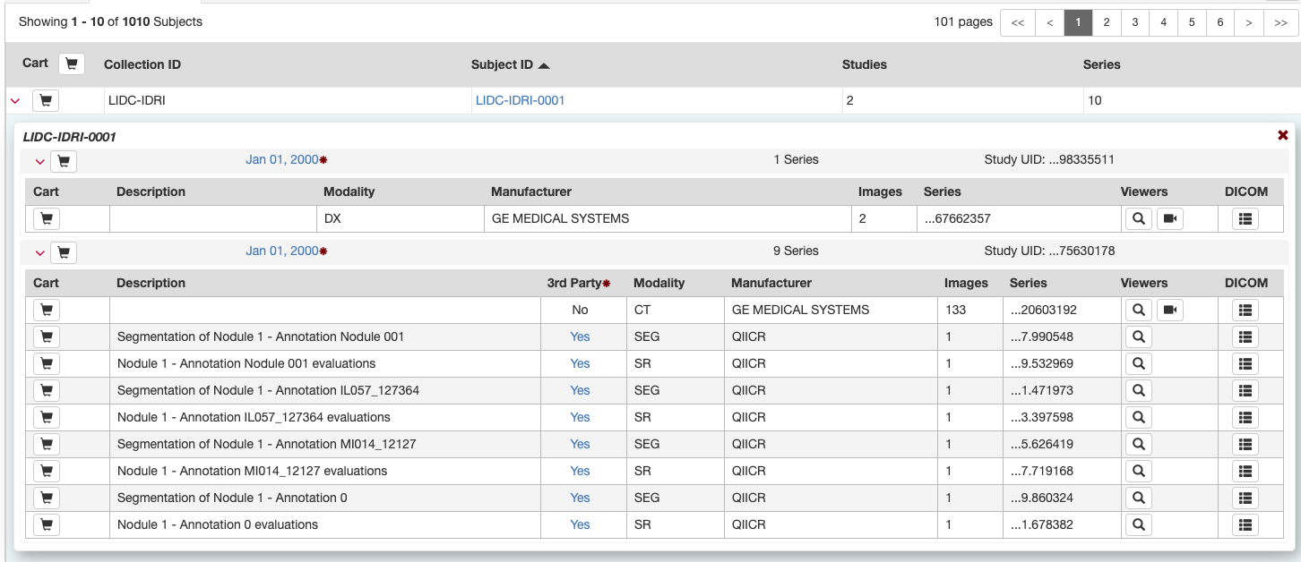This screenshot has height=562, width=1301.
Task: View DICOM metadata for the CT series
Action: coord(1245,309)
